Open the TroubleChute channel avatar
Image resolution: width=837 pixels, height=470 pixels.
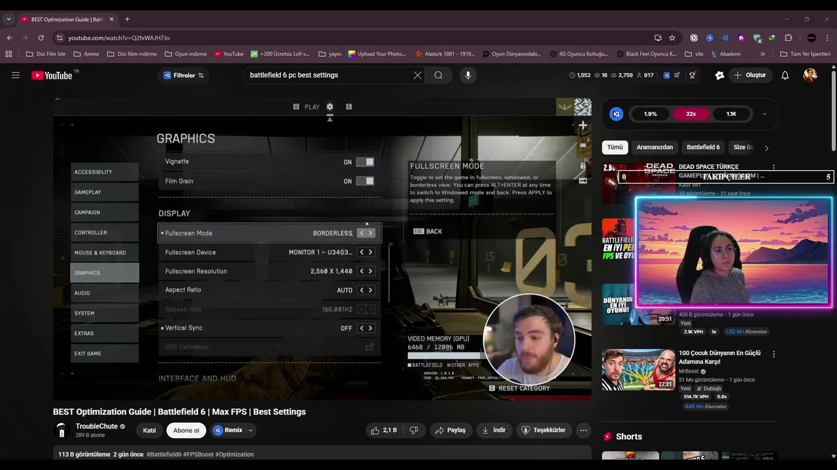pos(61,430)
